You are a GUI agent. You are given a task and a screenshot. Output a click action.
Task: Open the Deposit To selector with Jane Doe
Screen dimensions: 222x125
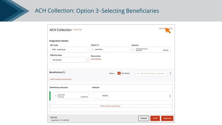(110, 49)
